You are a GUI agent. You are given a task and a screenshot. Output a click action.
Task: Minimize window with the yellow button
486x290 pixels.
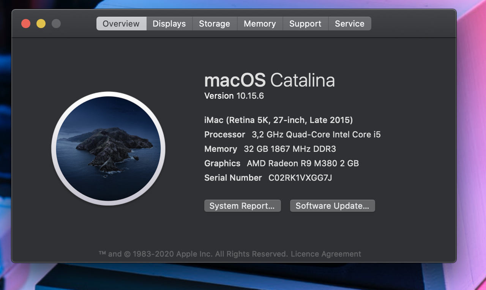click(41, 24)
